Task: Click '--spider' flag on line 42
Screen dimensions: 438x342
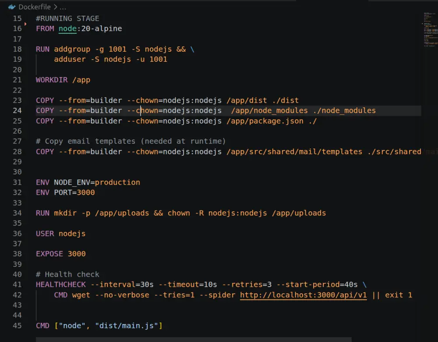Action: point(217,295)
